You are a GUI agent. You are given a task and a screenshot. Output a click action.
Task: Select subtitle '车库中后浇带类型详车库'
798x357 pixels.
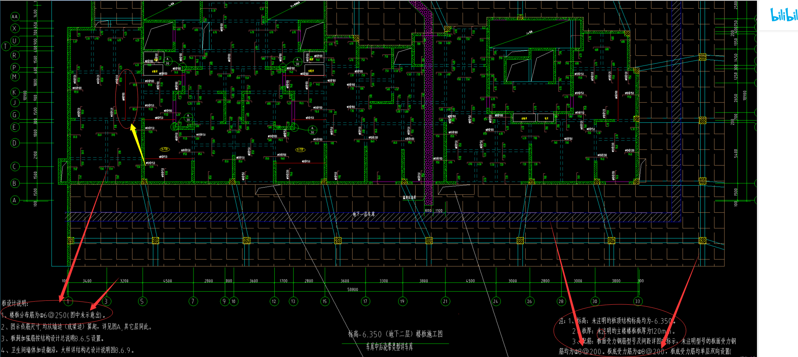tap(389, 347)
